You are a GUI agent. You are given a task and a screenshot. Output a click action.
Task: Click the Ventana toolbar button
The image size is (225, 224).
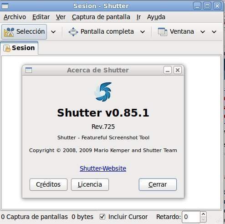click(176, 32)
